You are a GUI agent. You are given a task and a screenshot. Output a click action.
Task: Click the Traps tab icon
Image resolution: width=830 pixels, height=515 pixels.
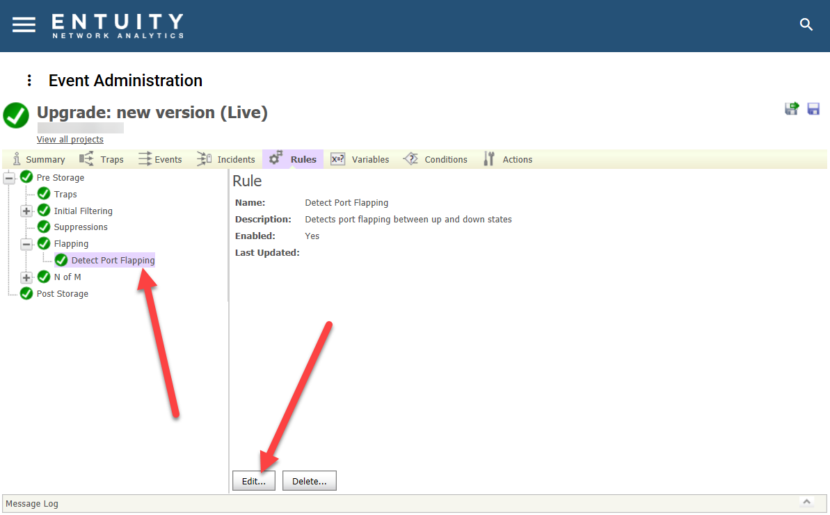(86, 158)
